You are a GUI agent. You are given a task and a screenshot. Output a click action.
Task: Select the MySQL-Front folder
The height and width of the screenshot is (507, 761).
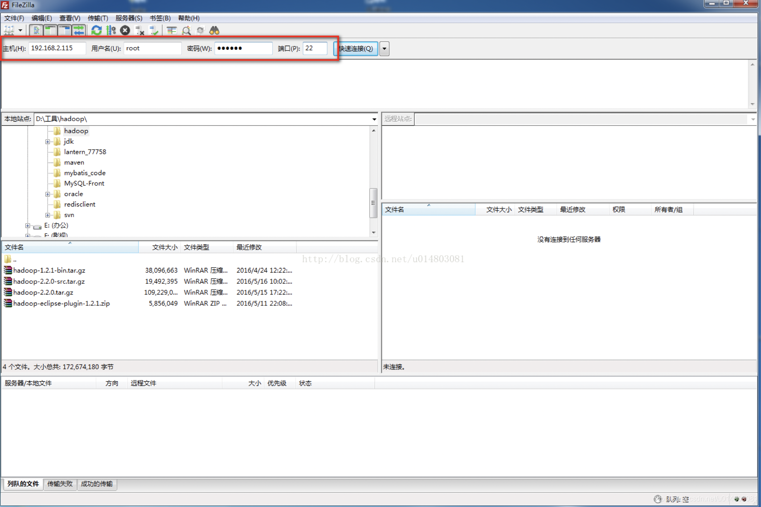(84, 183)
